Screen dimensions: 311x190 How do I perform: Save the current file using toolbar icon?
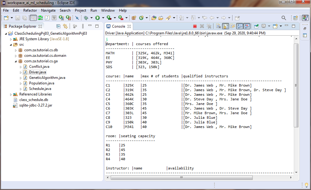pos(17,18)
